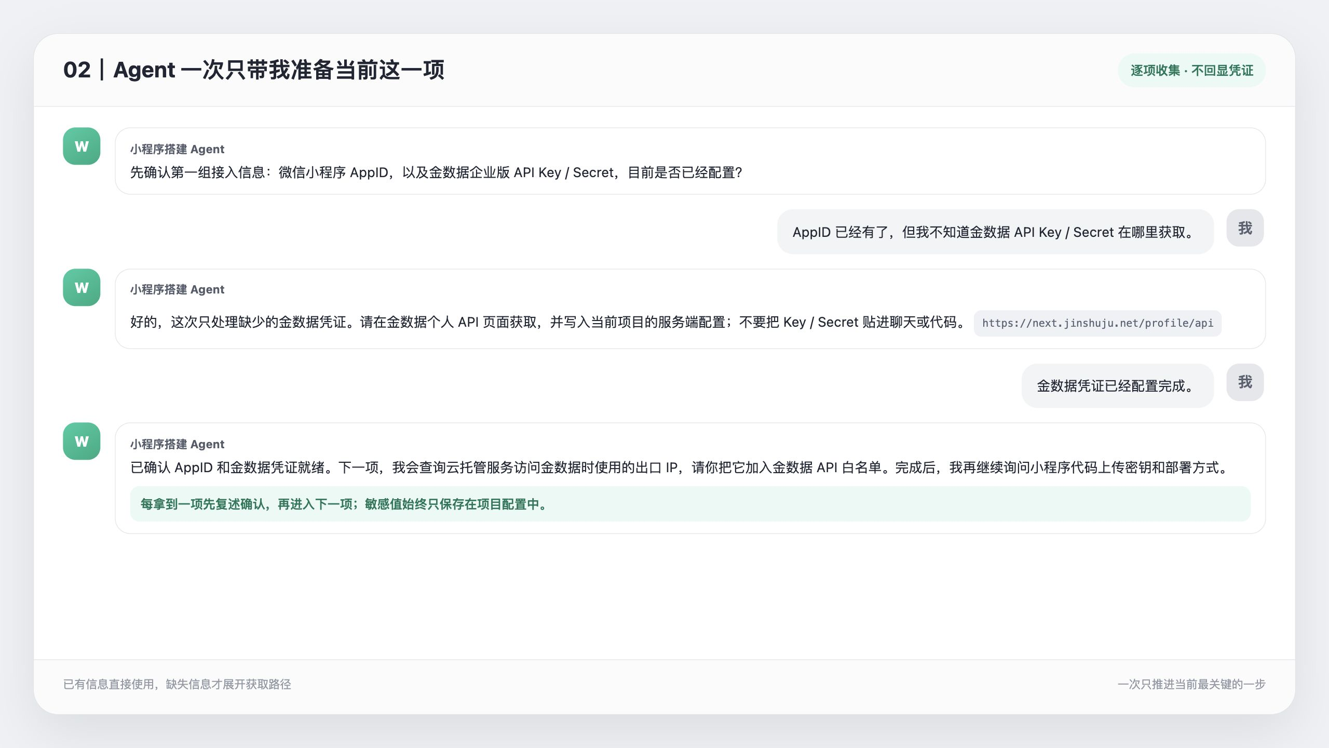Click the 小程序搭建 Agent label in the first message
Image resolution: width=1329 pixels, height=748 pixels.
click(177, 149)
